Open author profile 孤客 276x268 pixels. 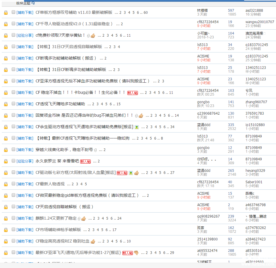(x=201, y=228)
